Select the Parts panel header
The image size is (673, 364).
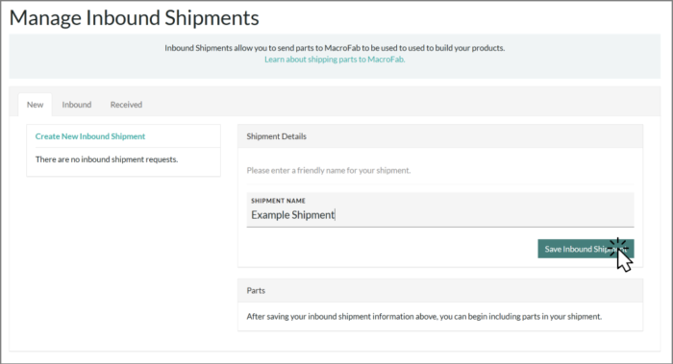click(440, 291)
